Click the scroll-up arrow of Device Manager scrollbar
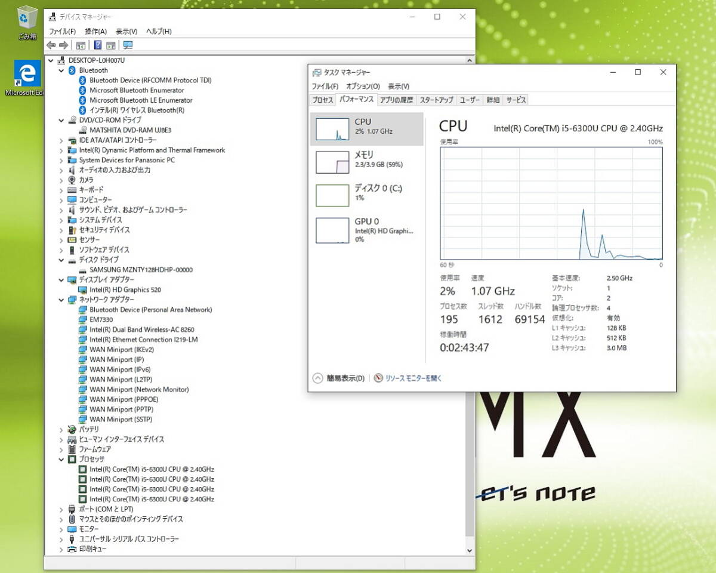Screen dimensions: 716x573 coord(470,60)
